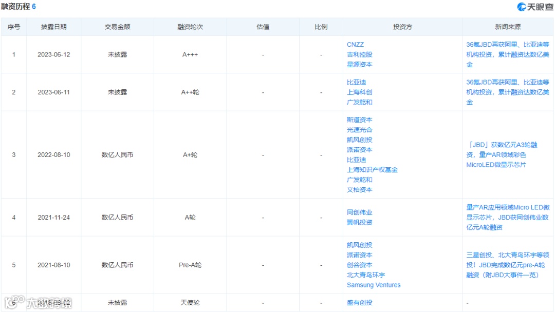Click the 新闻来源 column header
This screenshot has width=555, height=313.
point(508,27)
